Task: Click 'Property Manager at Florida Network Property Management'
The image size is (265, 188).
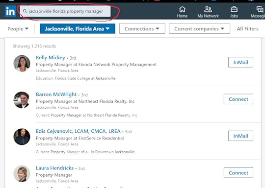Action: [96, 65]
